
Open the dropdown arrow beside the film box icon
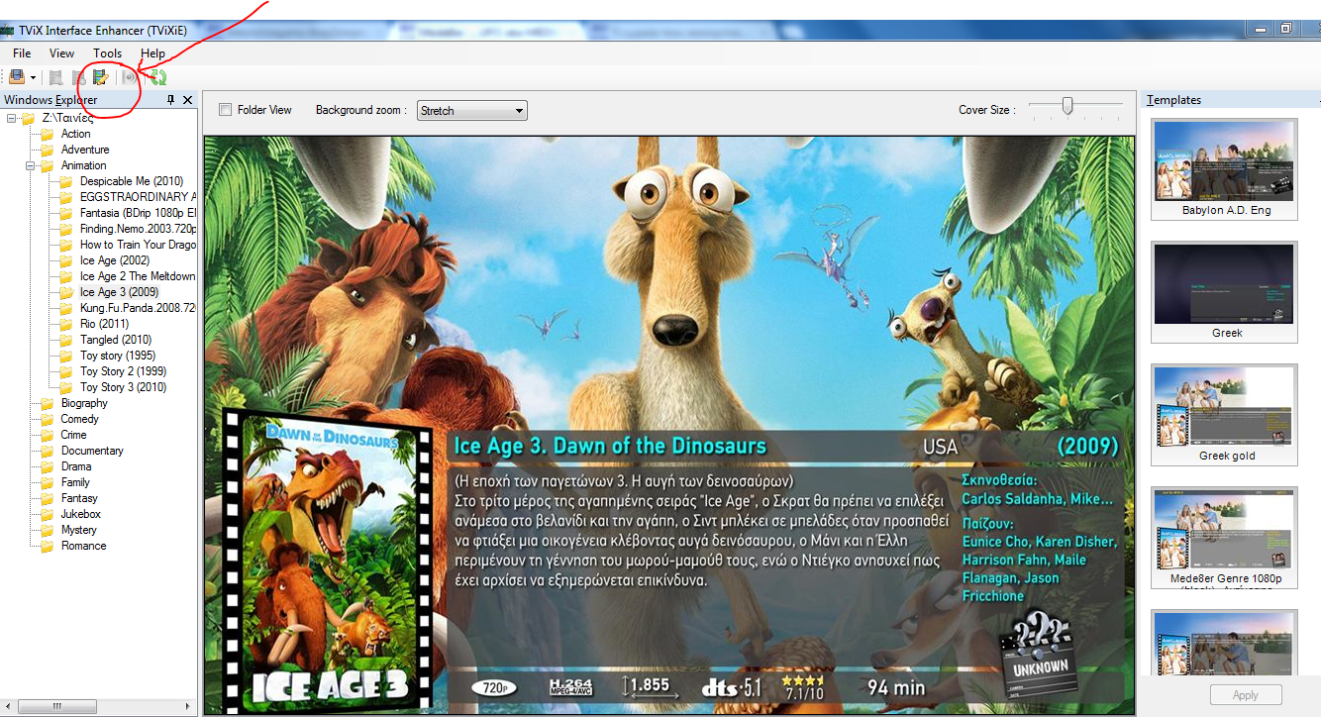point(33,77)
